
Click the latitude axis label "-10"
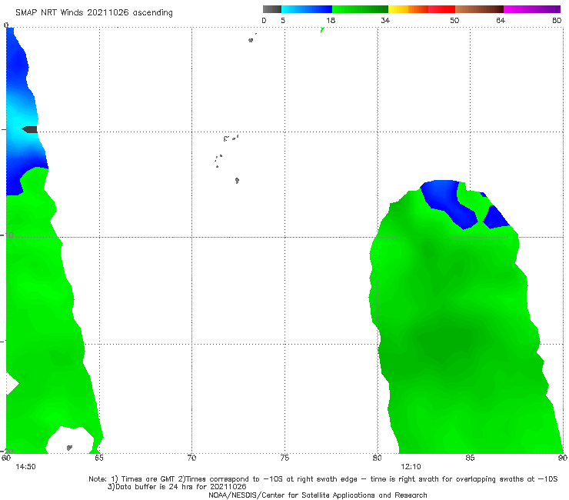(7, 235)
